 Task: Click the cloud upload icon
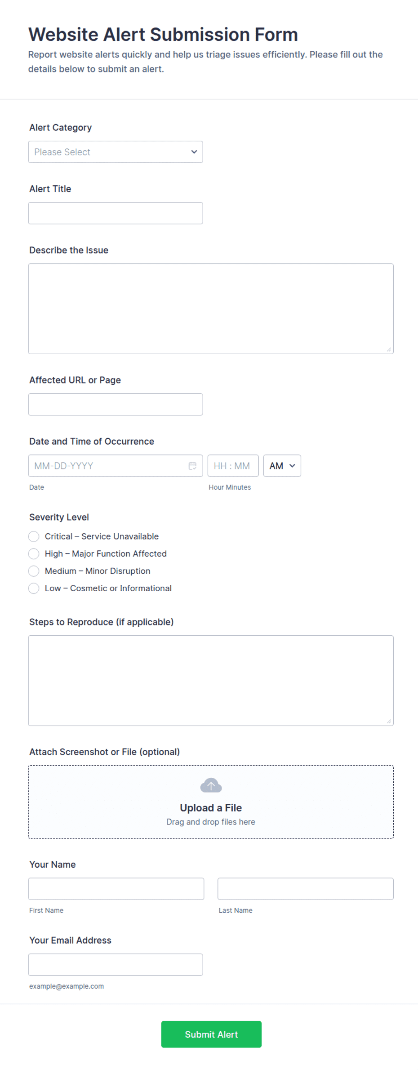[x=211, y=785]
